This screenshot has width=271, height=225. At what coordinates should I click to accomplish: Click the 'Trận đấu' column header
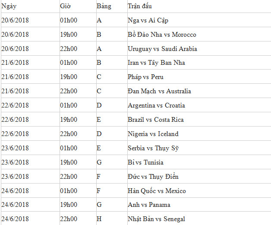pyautogui.click(x=140, y=6)
